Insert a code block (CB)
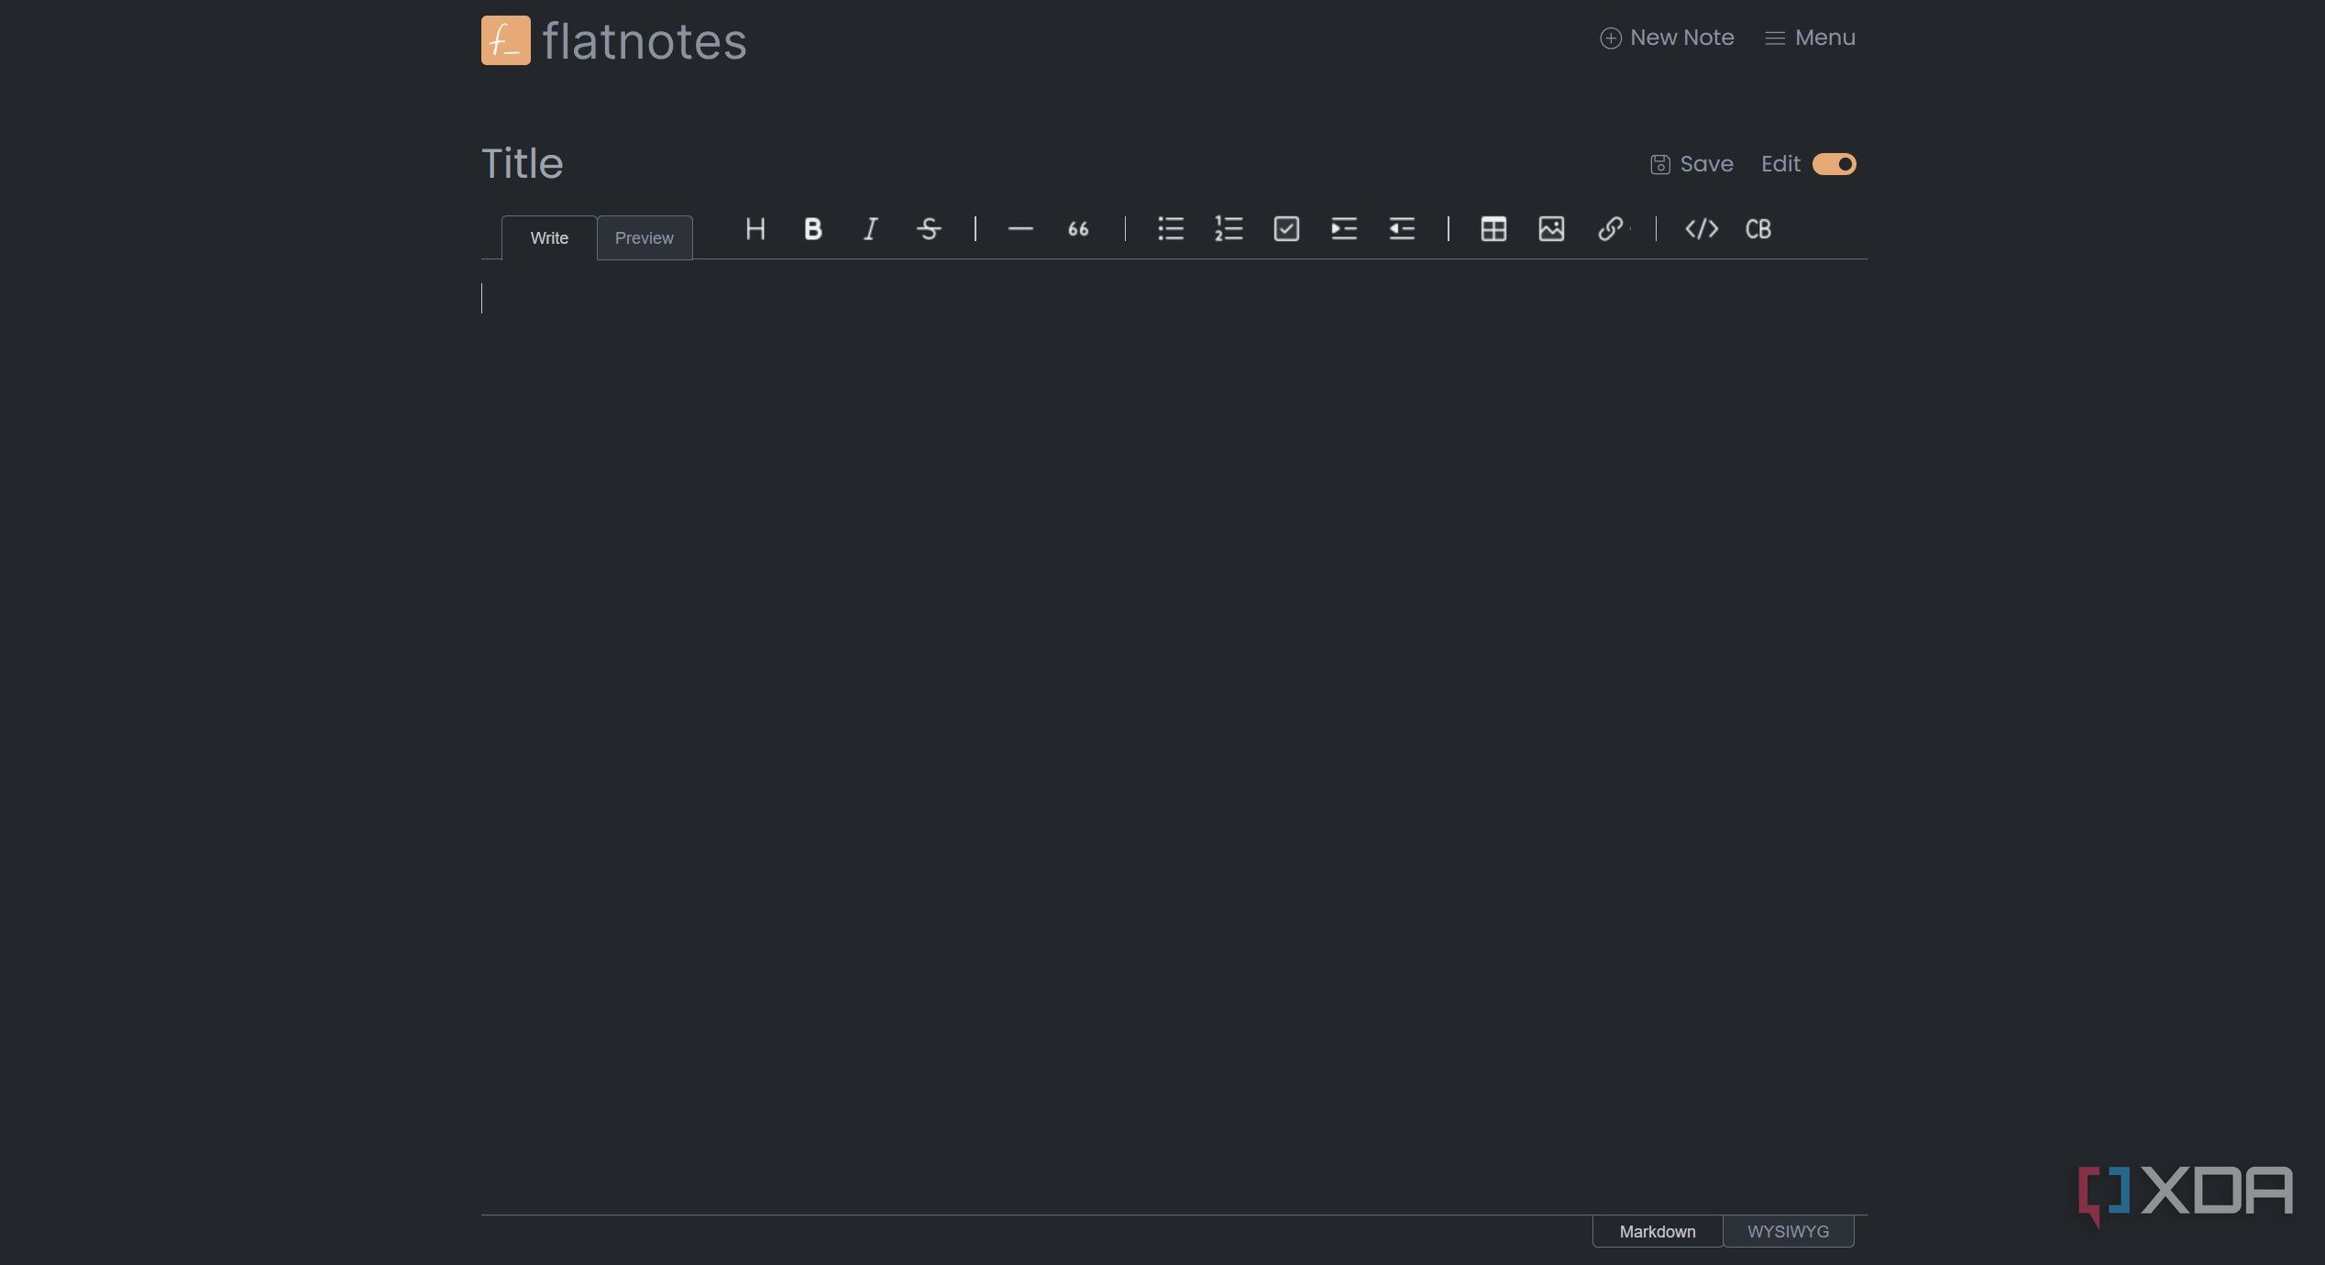Image resolution: width=2325 pixels, height=1265 pixels. click(x=1758, y=228)
